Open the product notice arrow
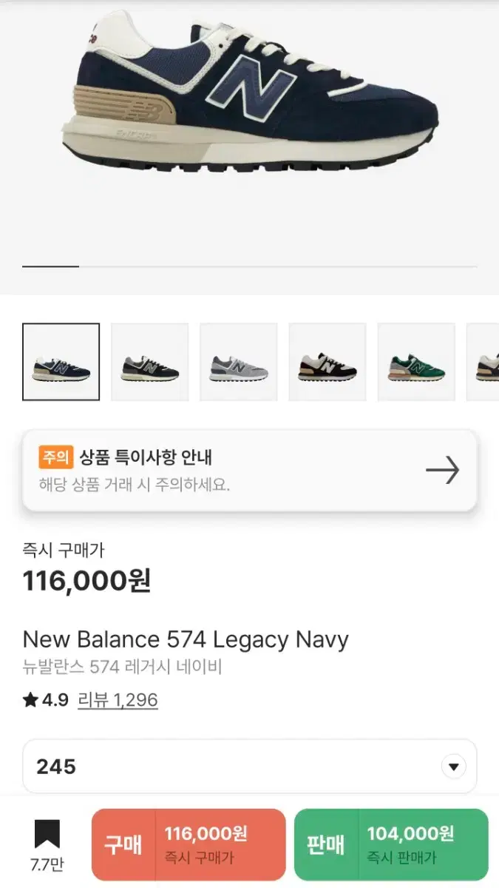This screenshot has width=499, height=888. [443, 471]
